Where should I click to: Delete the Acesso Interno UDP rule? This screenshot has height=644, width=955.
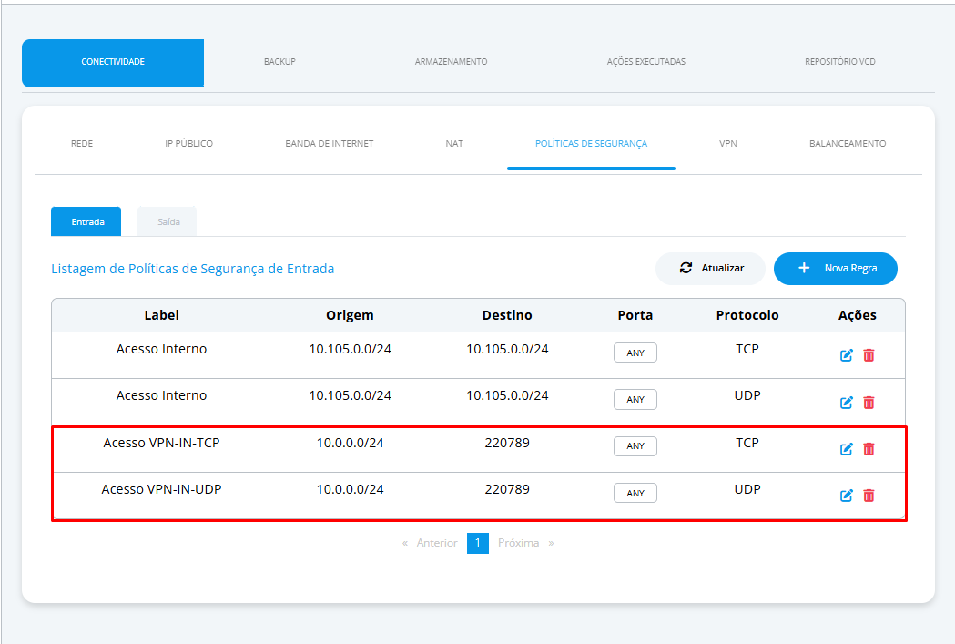(869, 402)
